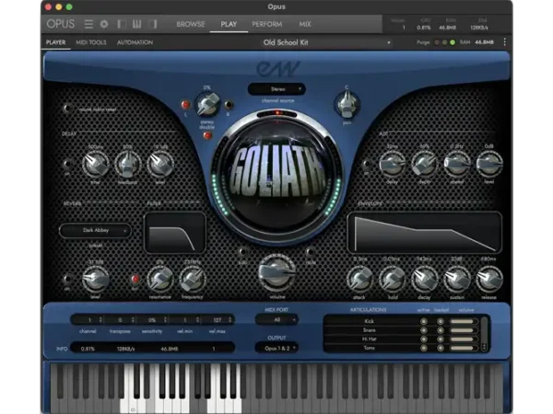This screenshot has height=414, width=553.
Task: Click the filter frequency knob
Action: point(193,279)
